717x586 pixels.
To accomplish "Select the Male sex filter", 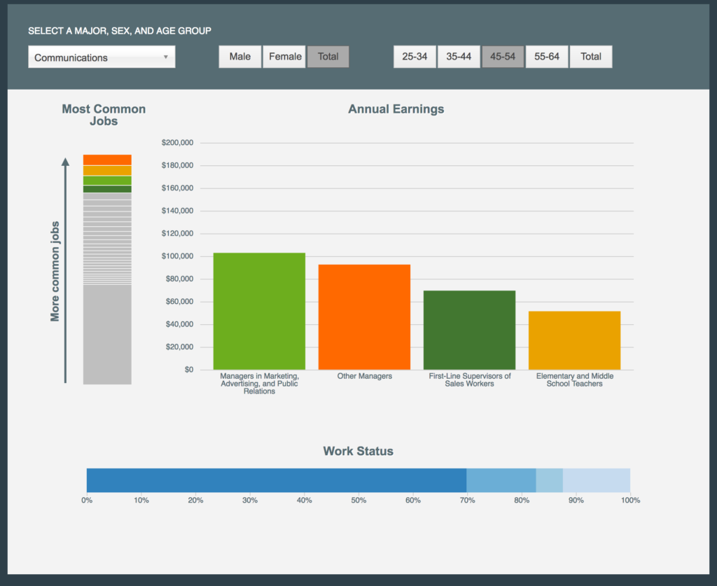I will coord(239,57).
